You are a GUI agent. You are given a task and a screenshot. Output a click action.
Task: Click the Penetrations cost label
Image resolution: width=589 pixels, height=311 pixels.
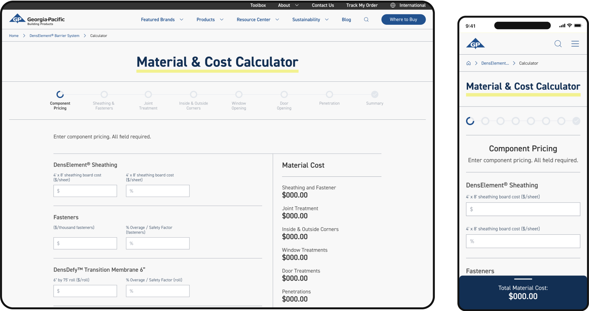[x=296, y=292]
